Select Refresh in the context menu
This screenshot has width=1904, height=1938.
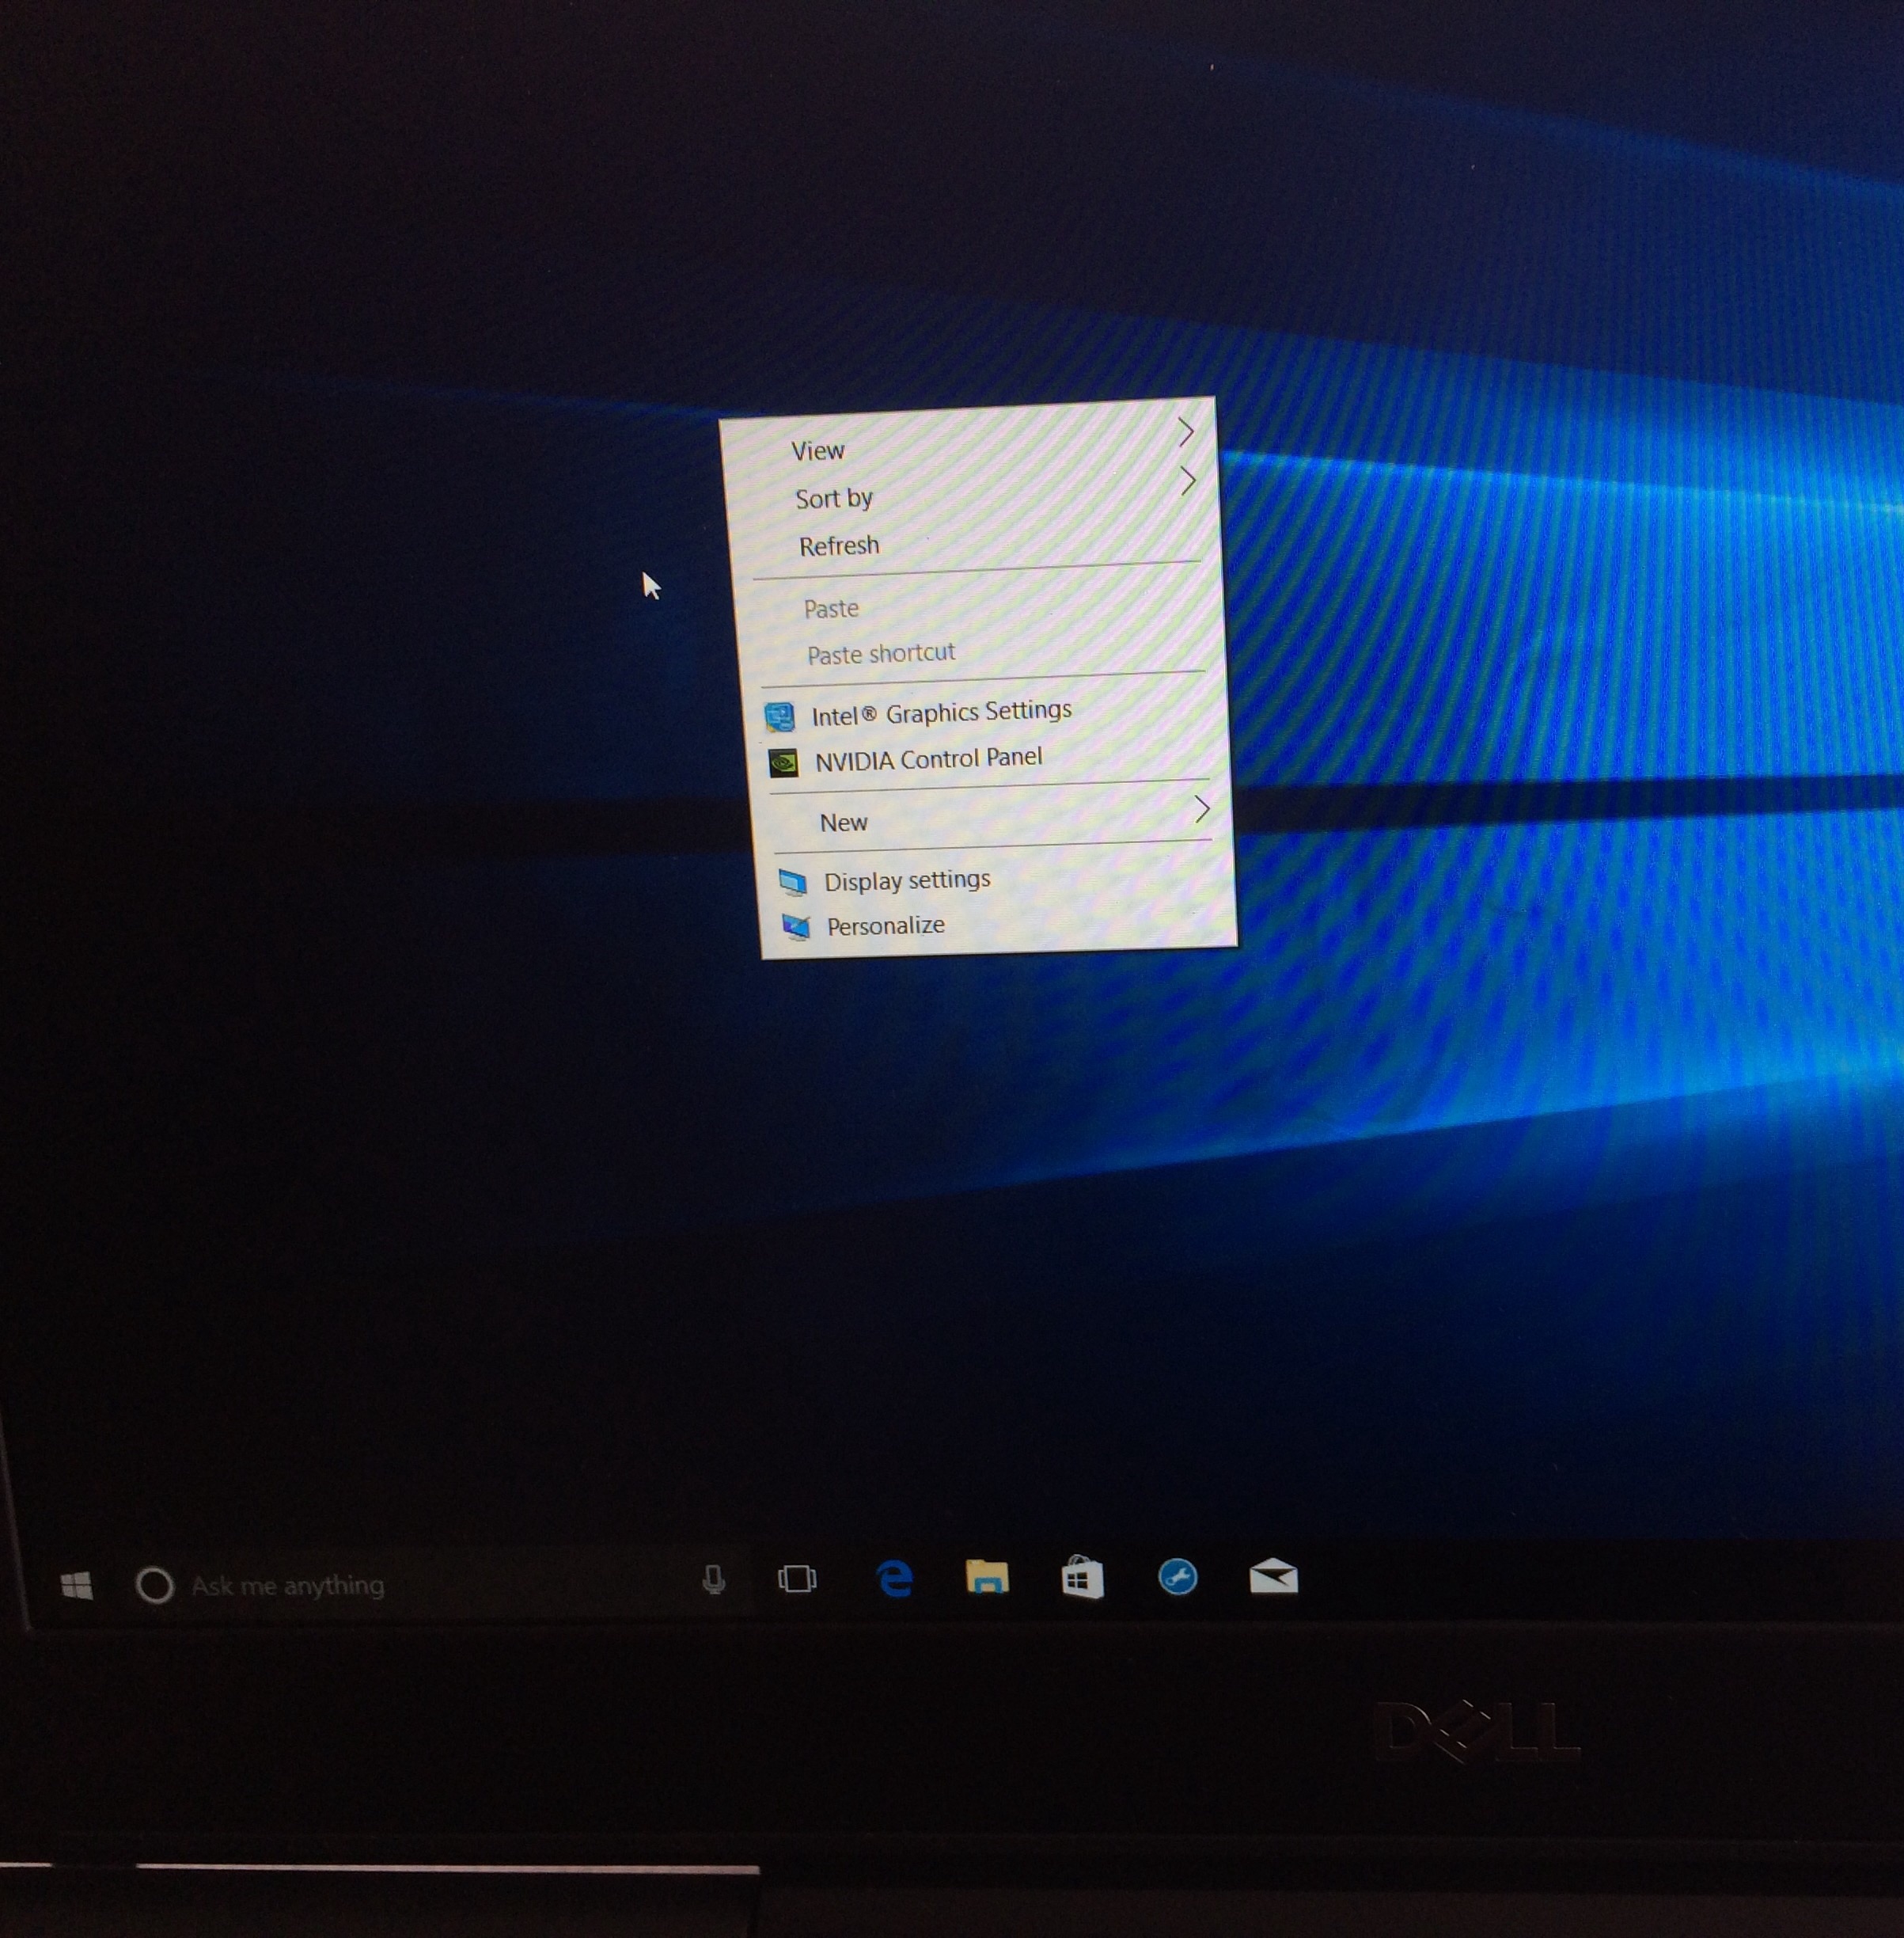coord(839,545)
